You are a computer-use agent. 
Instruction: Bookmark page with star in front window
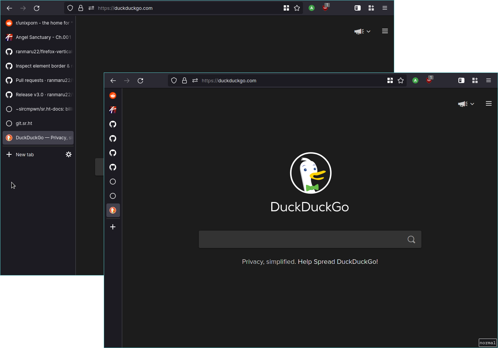401,80
